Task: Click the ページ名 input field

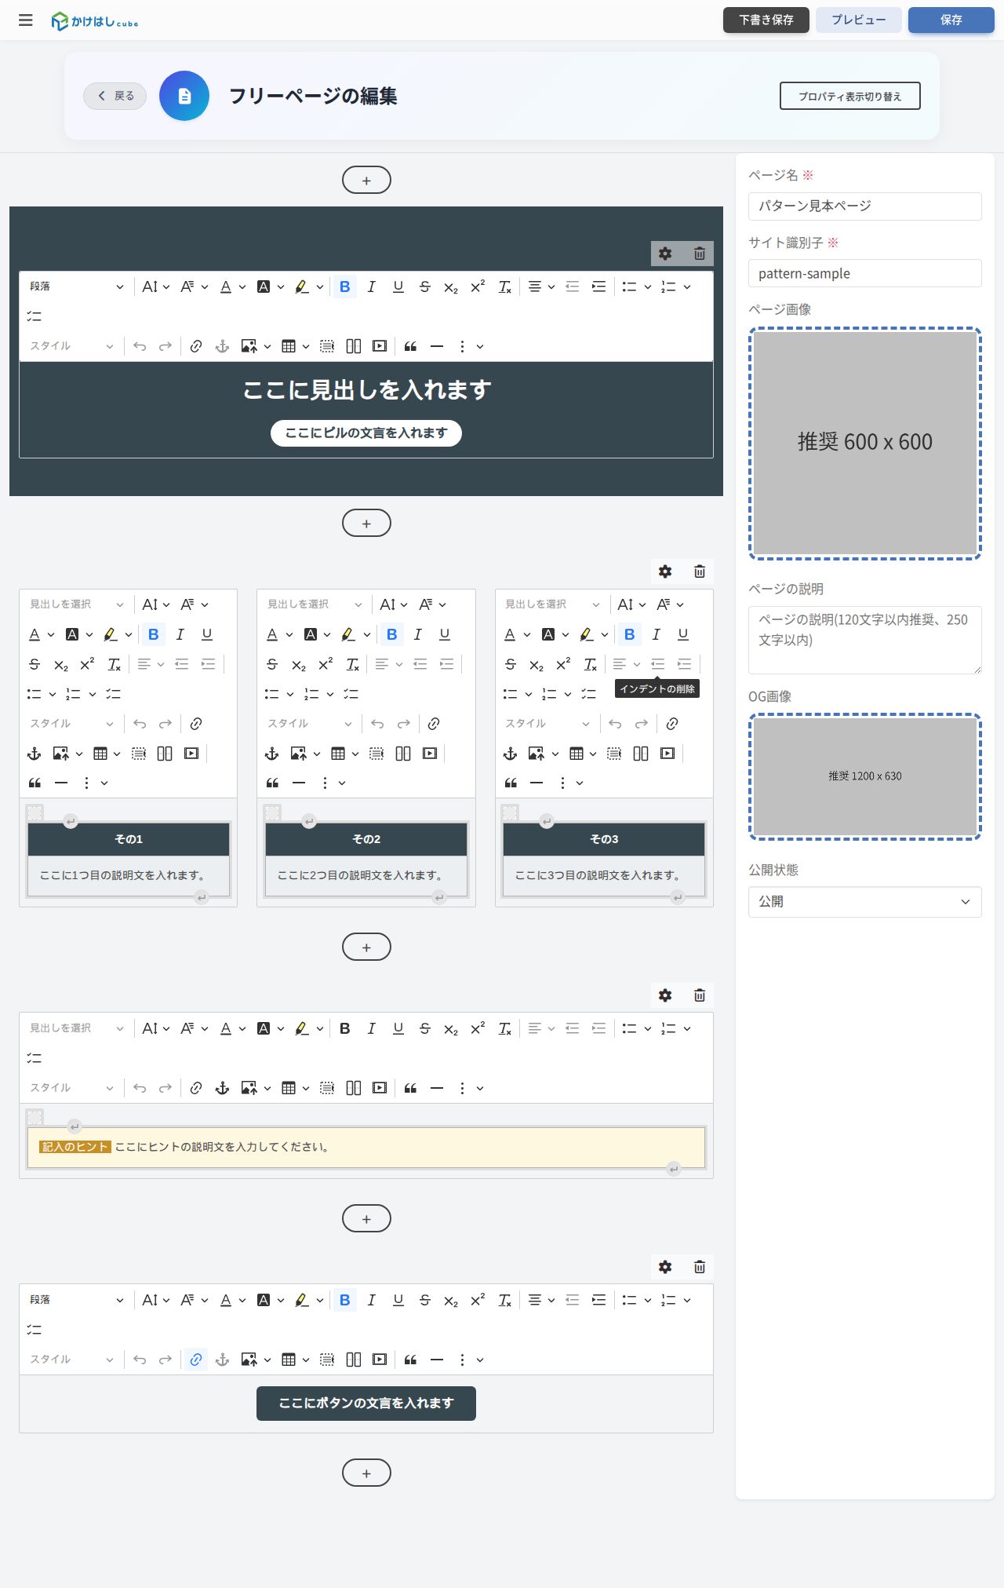Action: click(x=864, y=206)
